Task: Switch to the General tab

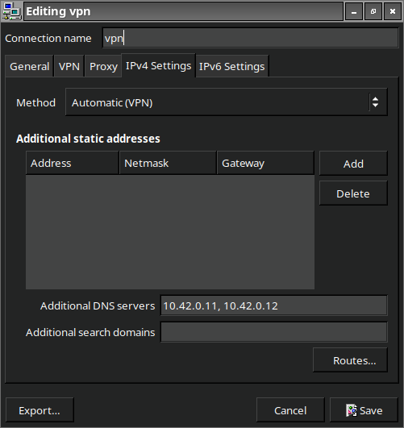Action: 29,66
